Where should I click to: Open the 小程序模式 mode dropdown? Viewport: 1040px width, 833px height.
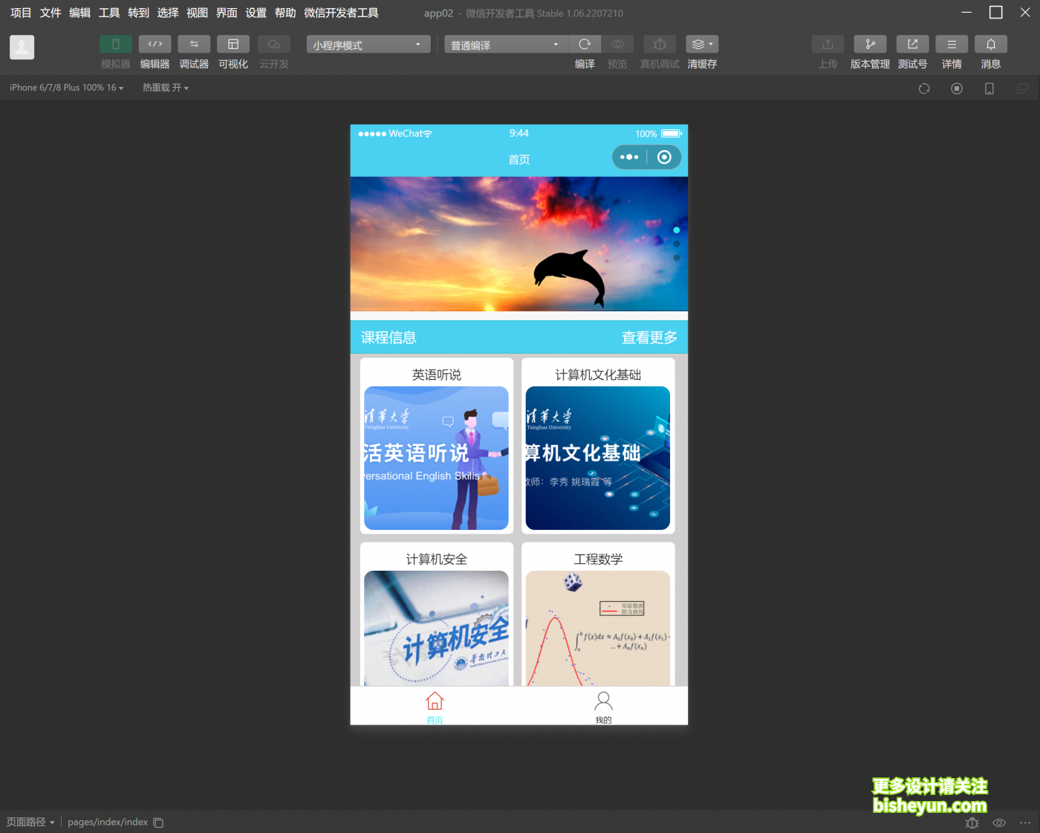pos(367,44)
